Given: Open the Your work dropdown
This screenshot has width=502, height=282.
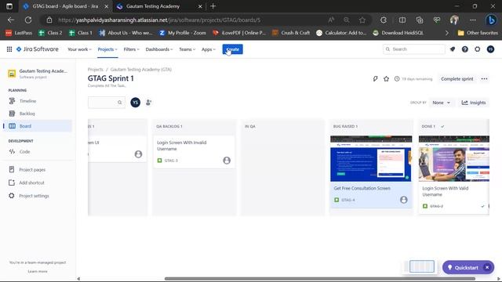Looking at the screenshot, I should 79,49.
